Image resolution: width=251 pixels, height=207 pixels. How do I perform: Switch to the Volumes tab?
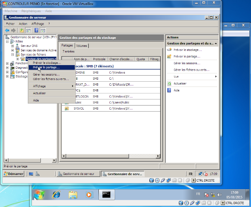pos(82,46)
